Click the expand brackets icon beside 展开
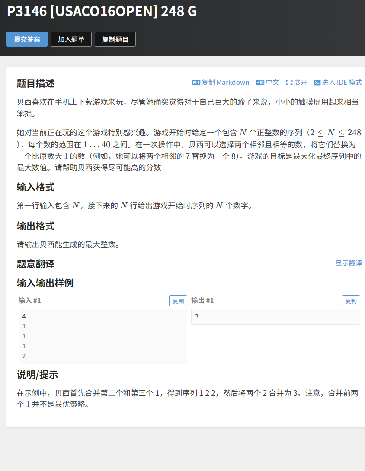Viewport: 365px width, 471px height. [289, 82]
